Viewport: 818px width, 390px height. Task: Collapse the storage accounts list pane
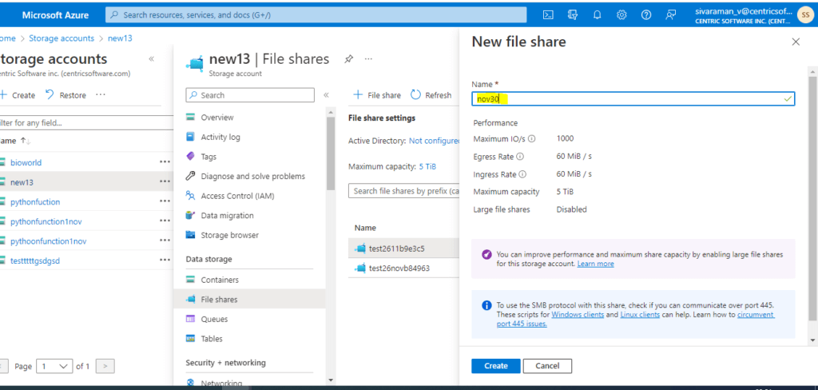coord(151,59)
